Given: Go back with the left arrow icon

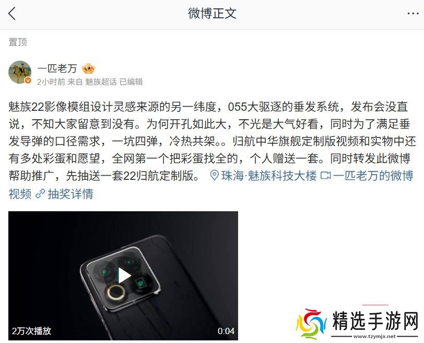Looking at the screenshot, I should 12,14.
